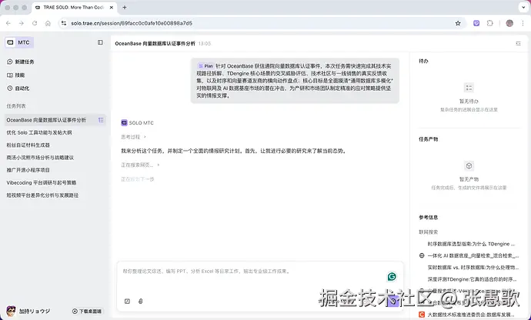Start a new task via 新建任务
Screen dimensions: 531x320
[x=21, y=62]
